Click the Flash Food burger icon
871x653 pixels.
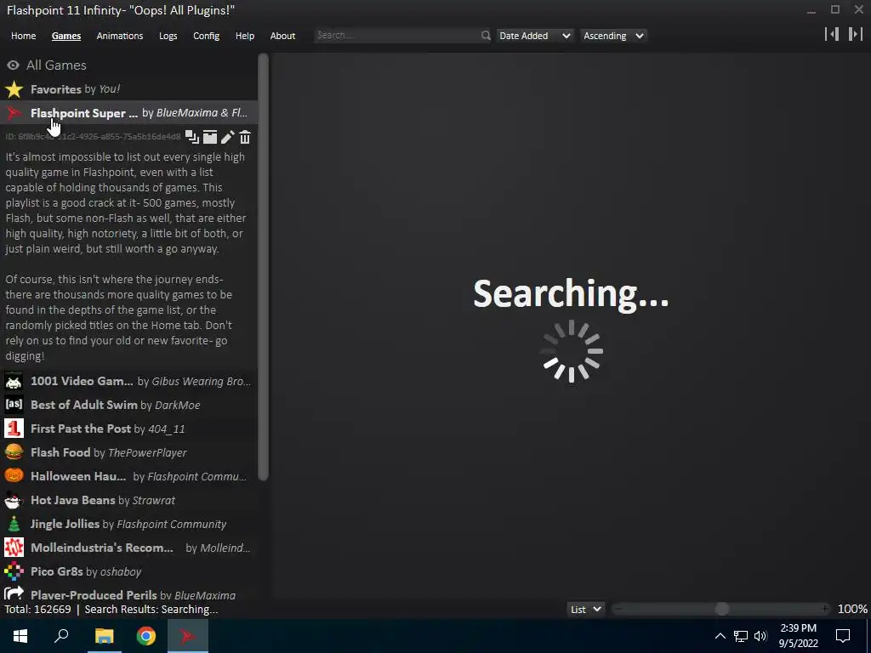tap(14, 452)
